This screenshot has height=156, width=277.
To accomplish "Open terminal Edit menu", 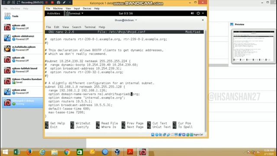I will click(57, 27).
